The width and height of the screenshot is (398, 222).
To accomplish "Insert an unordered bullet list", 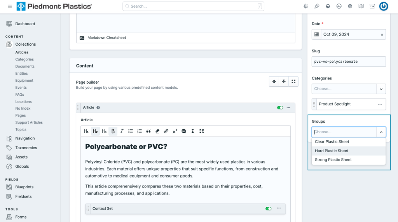I will tap(131, 131).
